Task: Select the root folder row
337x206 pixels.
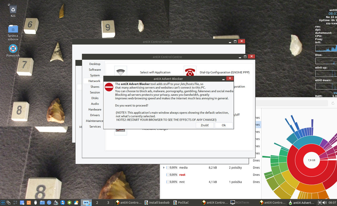Action: click(211, 175)
